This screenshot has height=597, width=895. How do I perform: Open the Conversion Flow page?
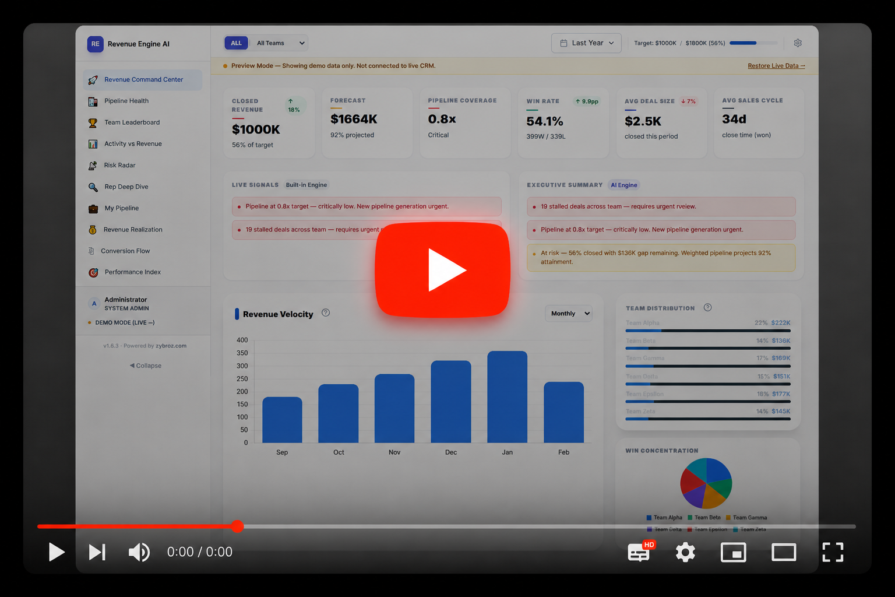point(143,251)
